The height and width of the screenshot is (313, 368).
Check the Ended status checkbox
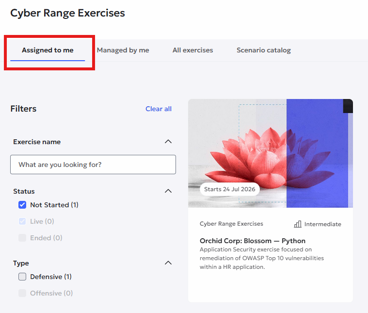click(22, 238)
